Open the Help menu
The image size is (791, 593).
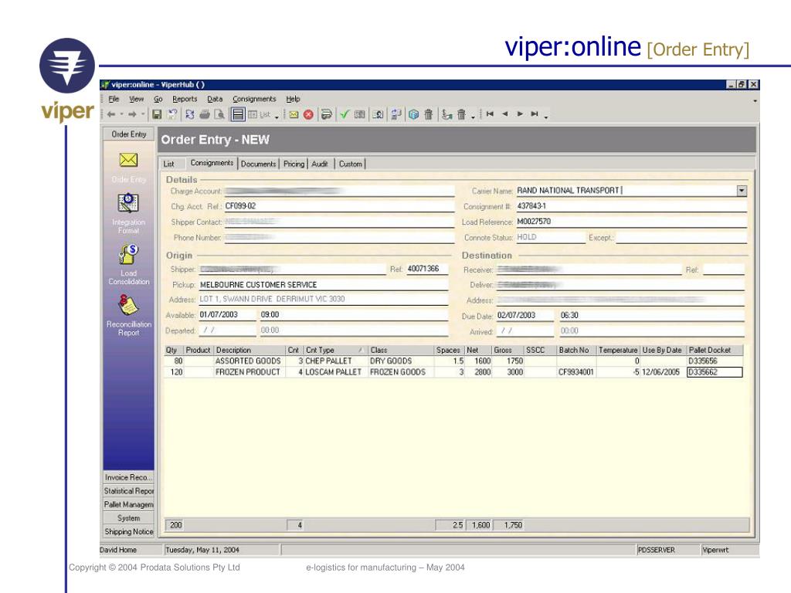293,100
